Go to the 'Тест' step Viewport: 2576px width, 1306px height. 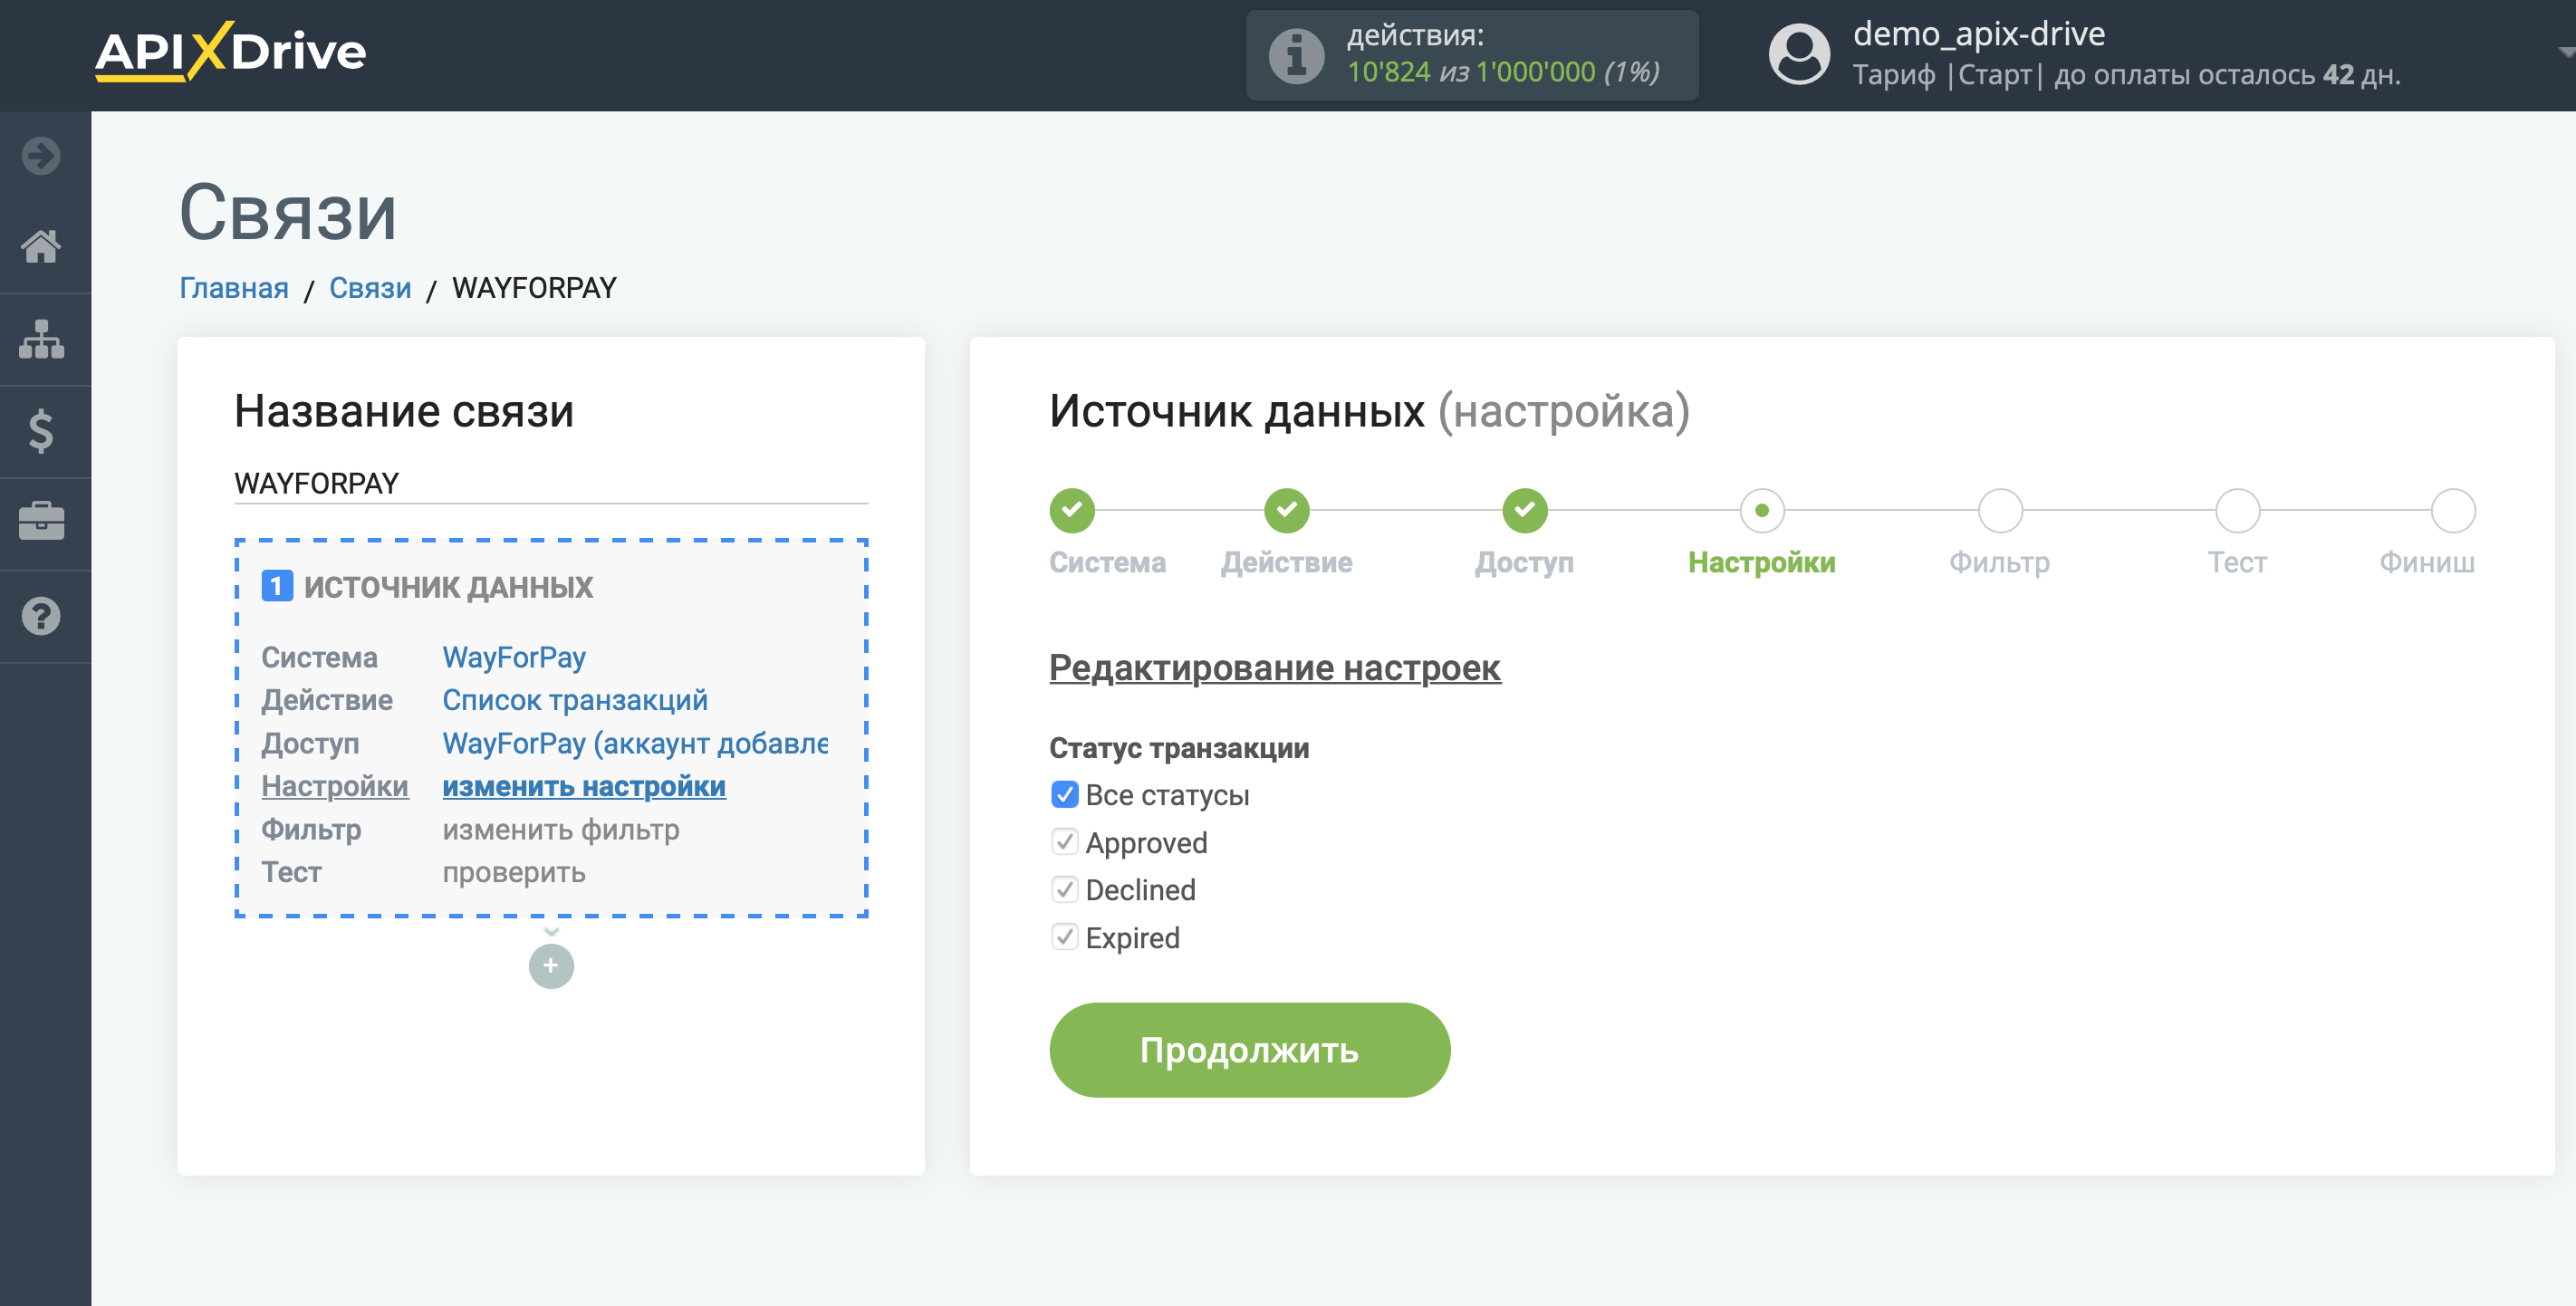coord(2237,511)
